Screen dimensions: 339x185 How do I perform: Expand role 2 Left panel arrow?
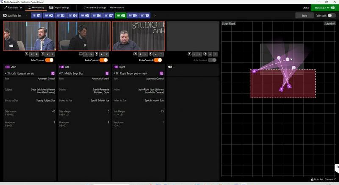(59, 67)
